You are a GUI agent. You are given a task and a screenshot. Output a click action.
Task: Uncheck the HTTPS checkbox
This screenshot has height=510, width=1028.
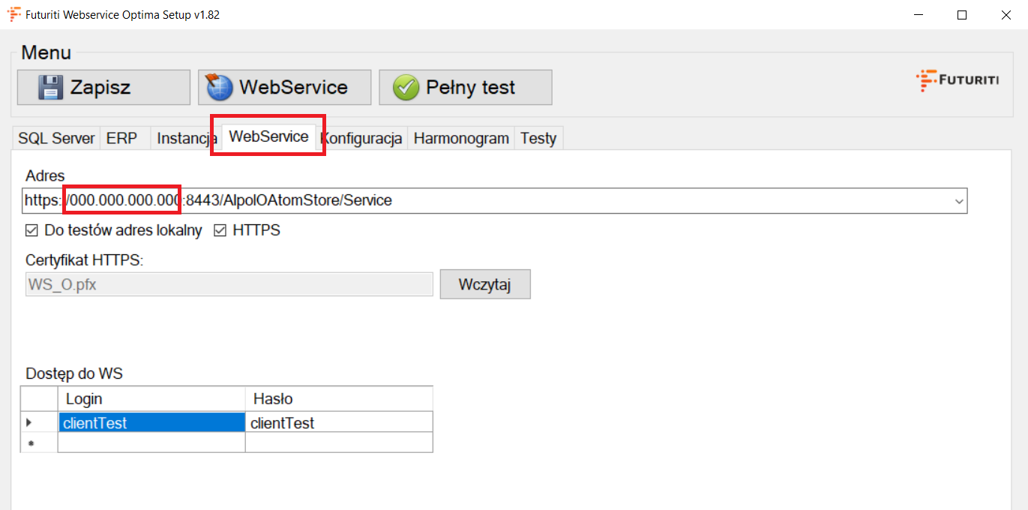click(220, 231)
